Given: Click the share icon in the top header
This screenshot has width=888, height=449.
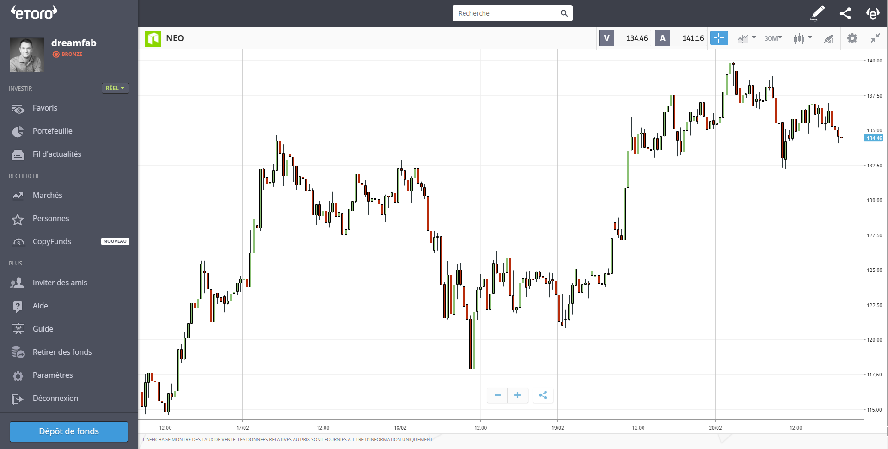Looking at the screenshot, I should [845, 13].
